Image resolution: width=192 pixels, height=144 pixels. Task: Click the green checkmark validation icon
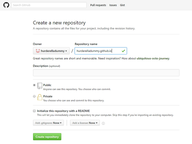pyautogui.click(x=123, y=51)
